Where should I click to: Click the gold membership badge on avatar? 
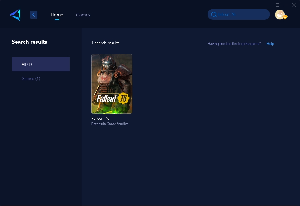285,17
